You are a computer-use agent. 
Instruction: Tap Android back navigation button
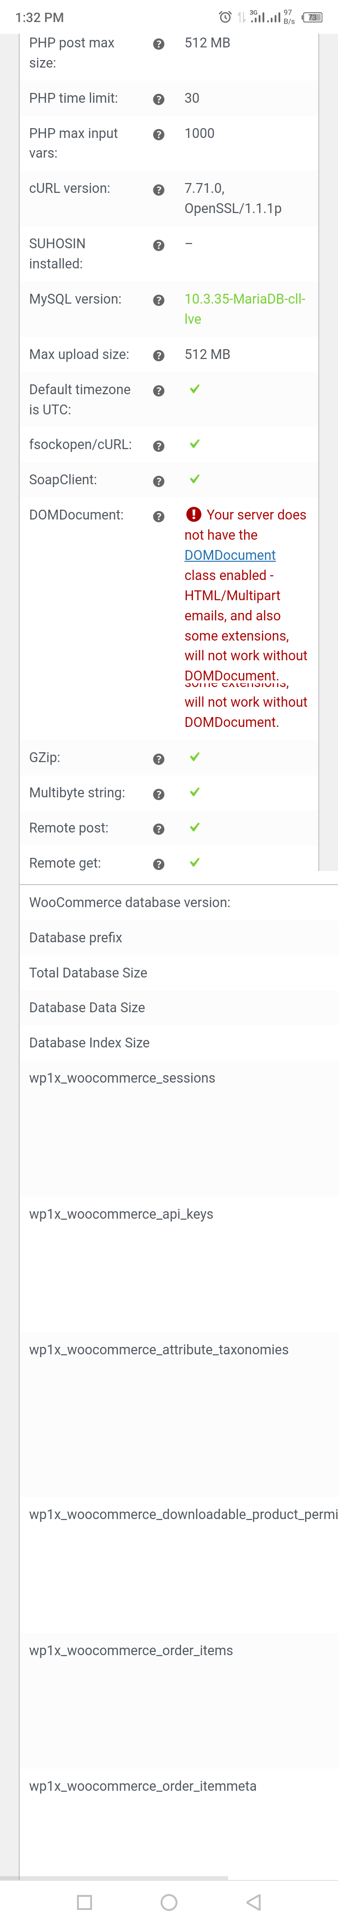tap(253, 1901)
